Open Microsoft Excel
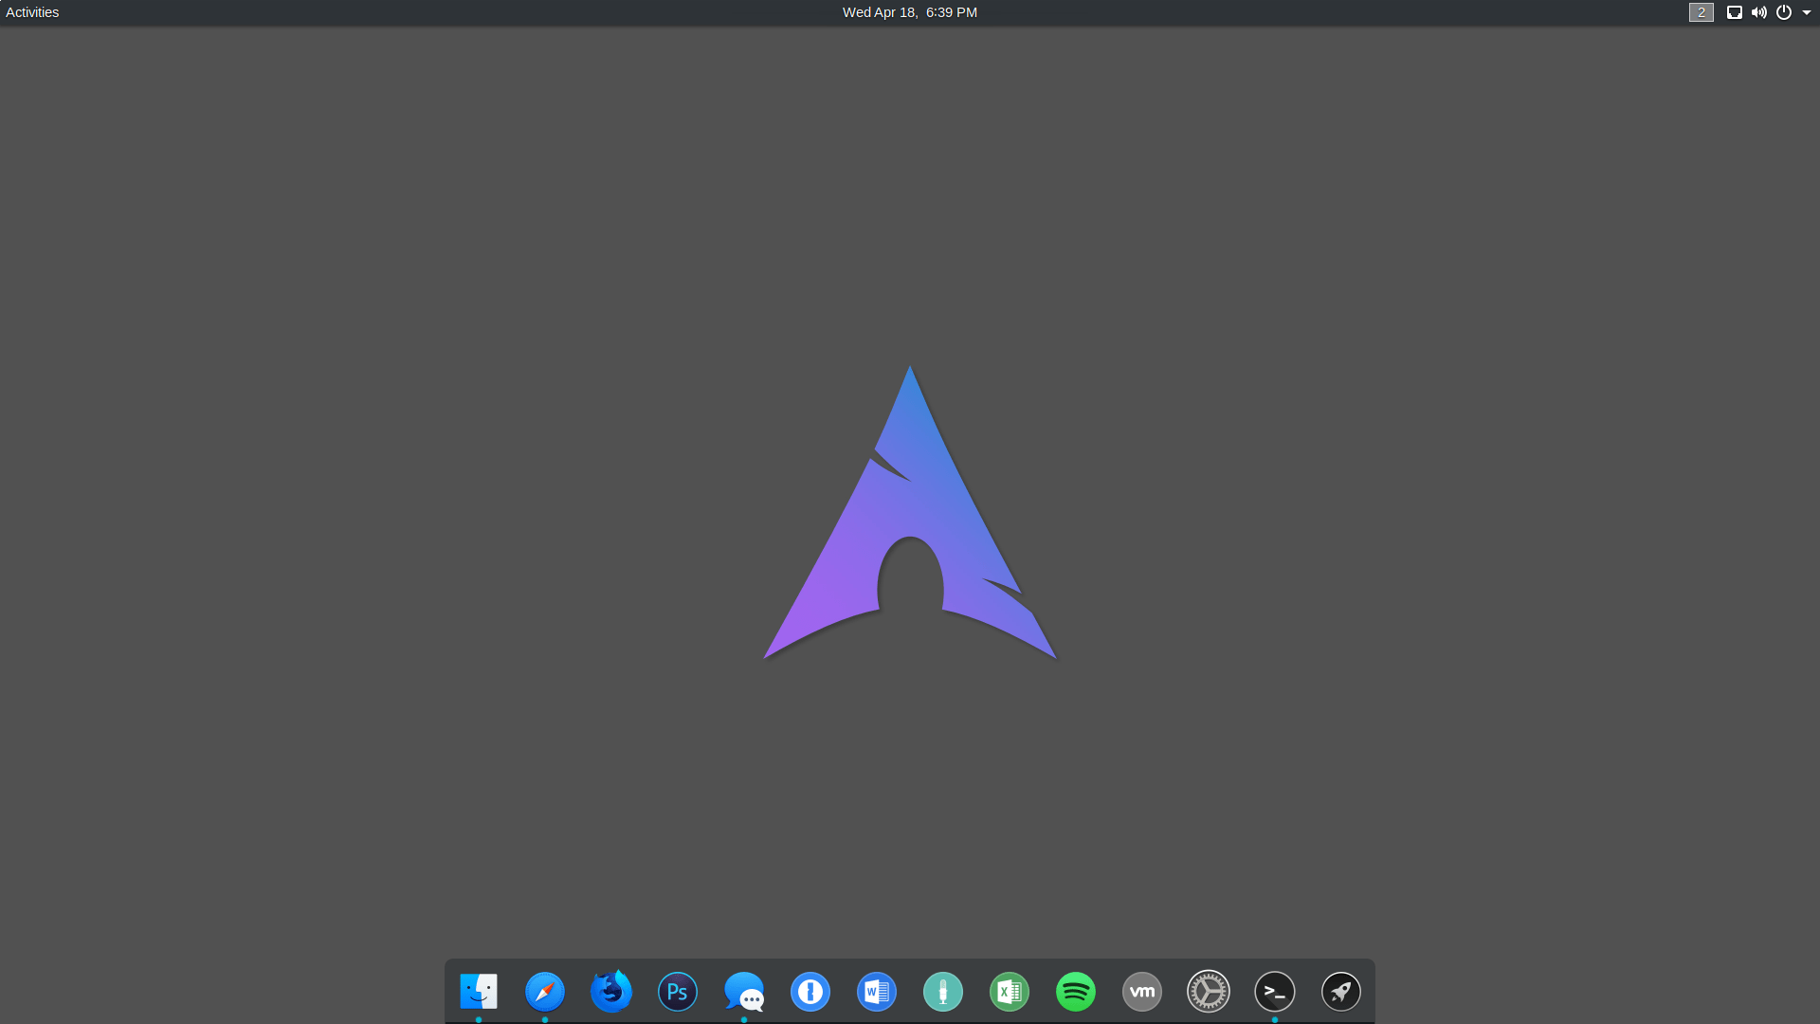1820x1024 pixels. 1009,992
